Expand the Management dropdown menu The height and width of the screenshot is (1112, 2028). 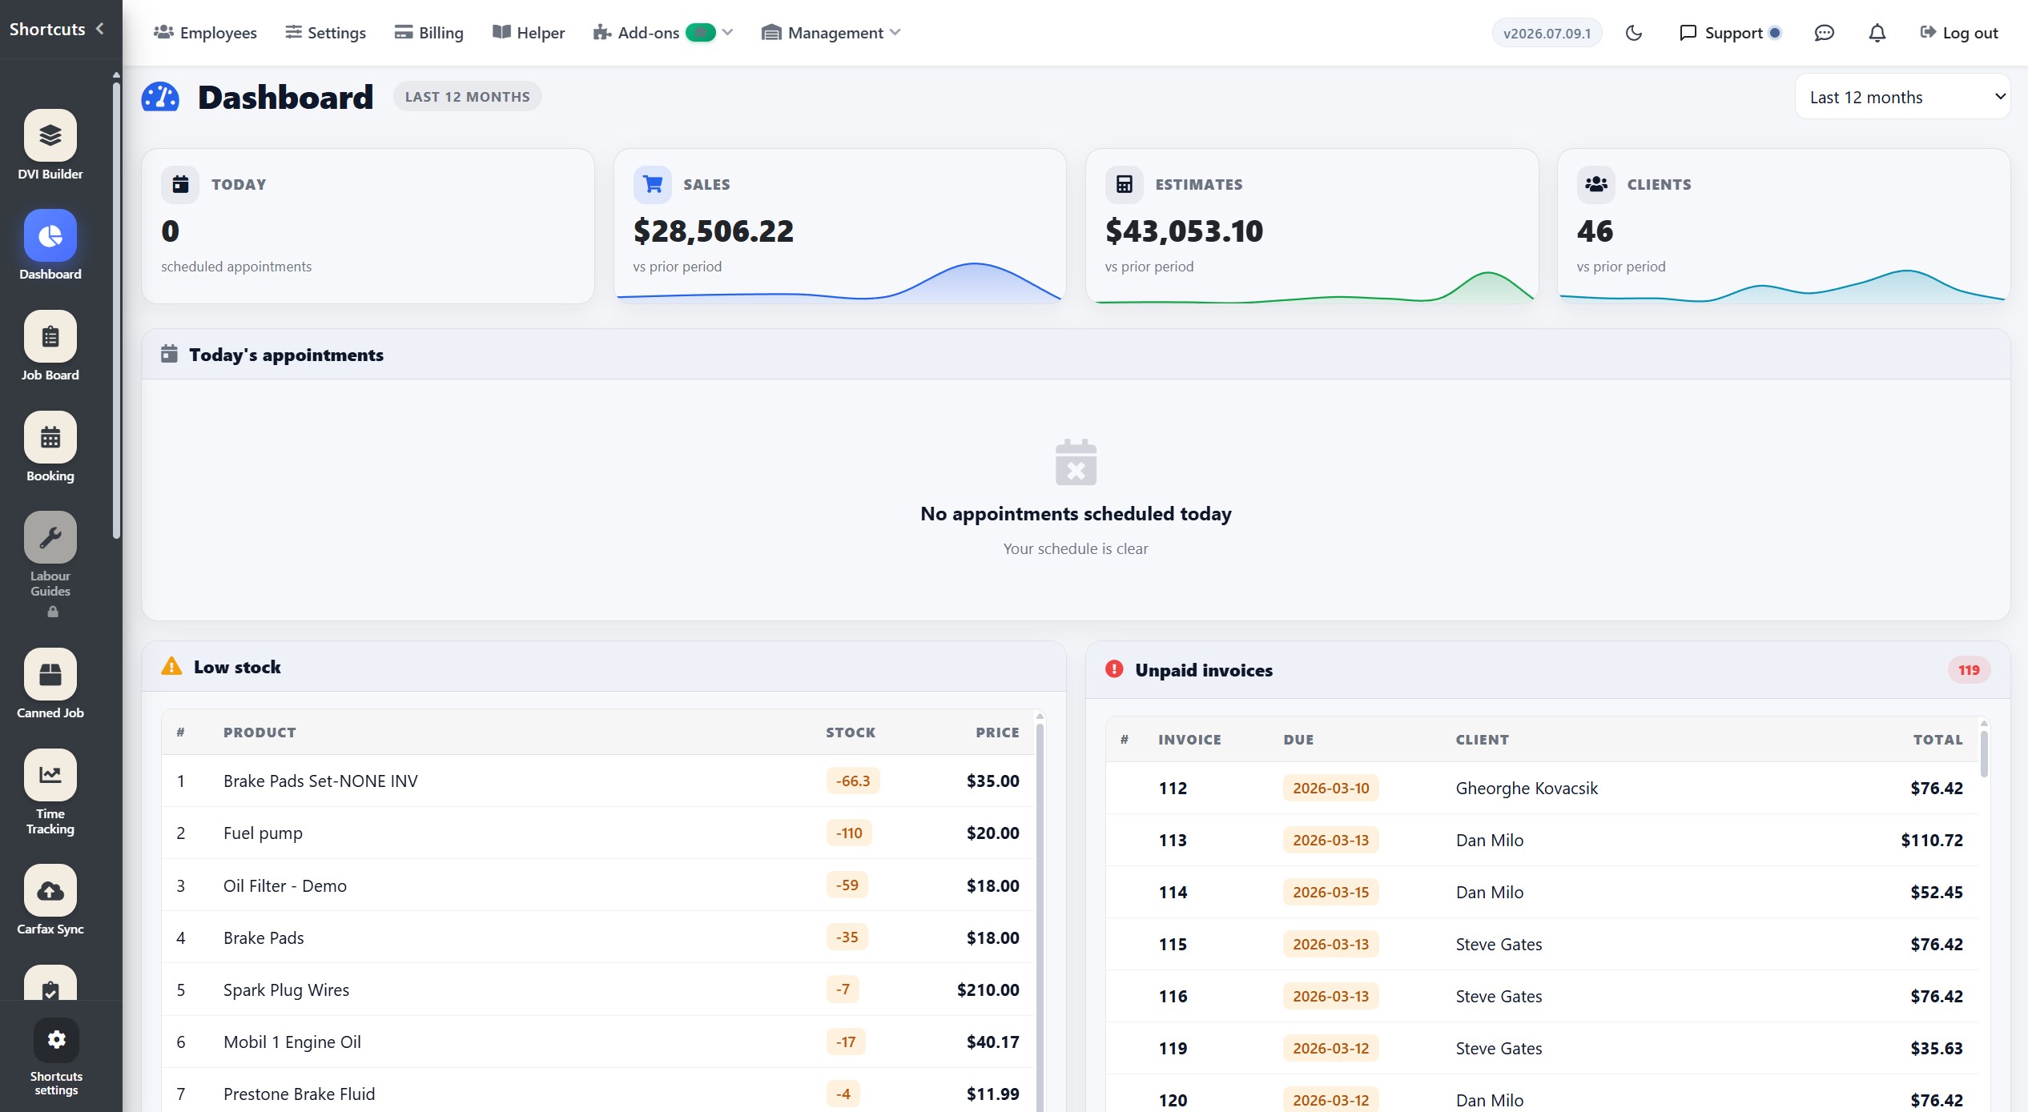(831, 33)
